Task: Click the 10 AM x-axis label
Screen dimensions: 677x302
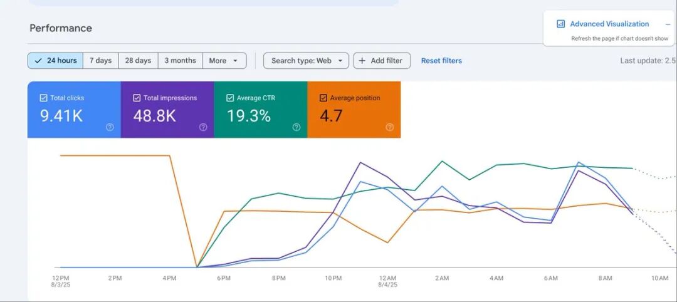Action: pos(659,279)
